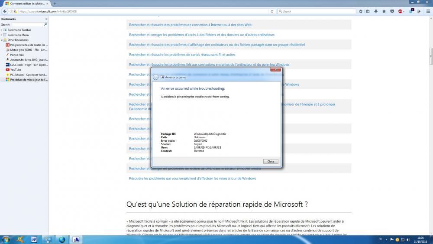
Task: Close error dialog with red X
Action: point(275,69)
